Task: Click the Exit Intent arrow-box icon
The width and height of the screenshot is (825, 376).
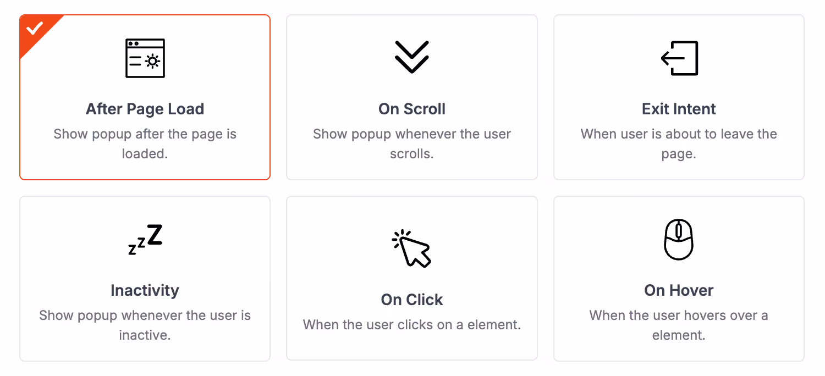Action: [679, 58]
